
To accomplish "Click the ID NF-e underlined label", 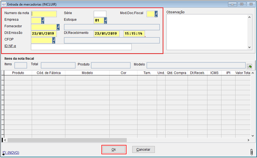I will pos(10,47).
